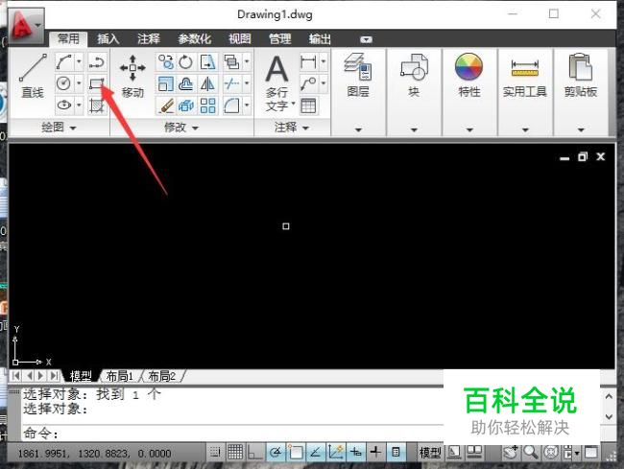Select the Ellipse drawing tool
The height and width of the screenshot is (469, 624).
64,105
